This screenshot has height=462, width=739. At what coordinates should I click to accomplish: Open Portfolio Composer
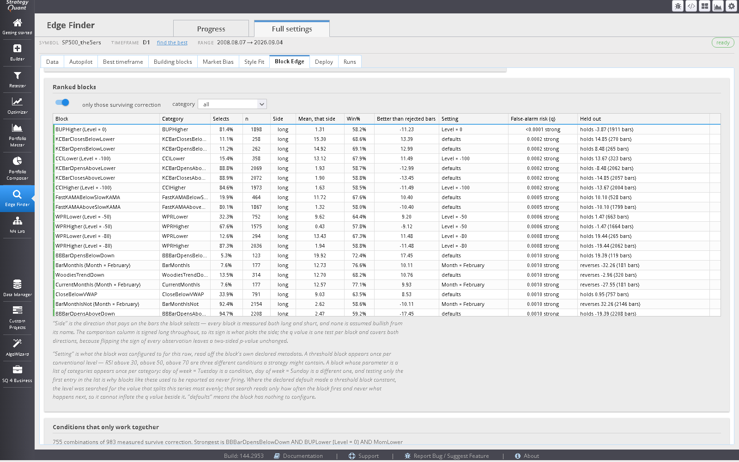(x=17, y=169)
